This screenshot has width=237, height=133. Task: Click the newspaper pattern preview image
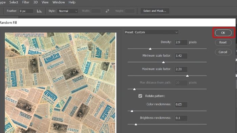[61, 83]
